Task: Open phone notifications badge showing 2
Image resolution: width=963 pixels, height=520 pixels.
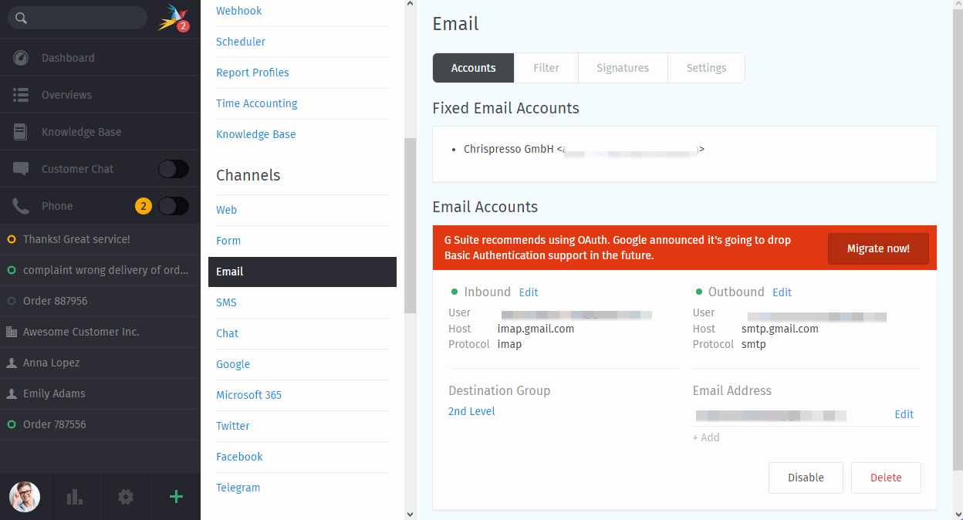Action: 143,206
